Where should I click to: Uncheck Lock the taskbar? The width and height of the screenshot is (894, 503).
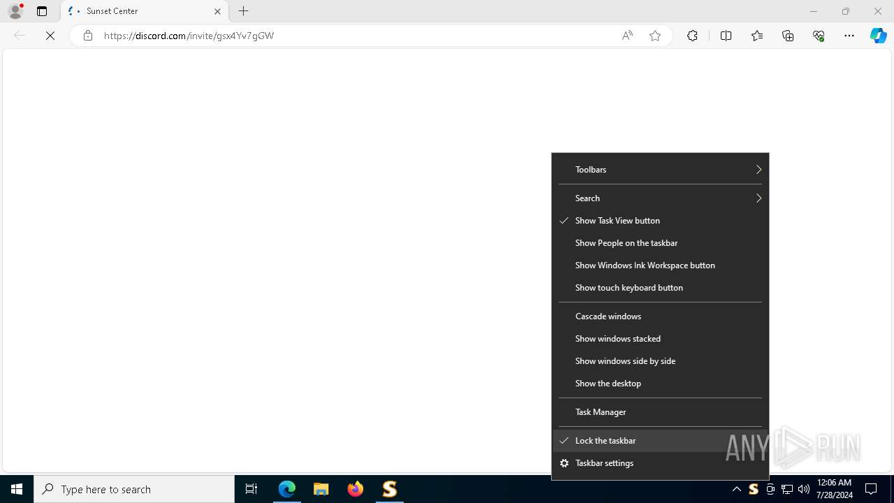click(660, 441)
